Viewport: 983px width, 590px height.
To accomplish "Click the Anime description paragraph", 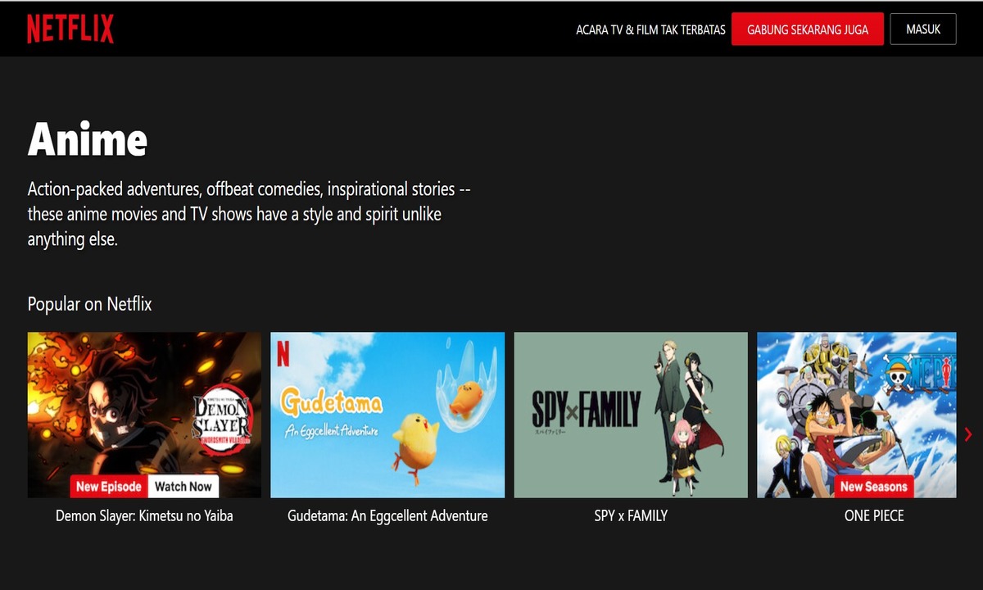I will coord(249,215).
